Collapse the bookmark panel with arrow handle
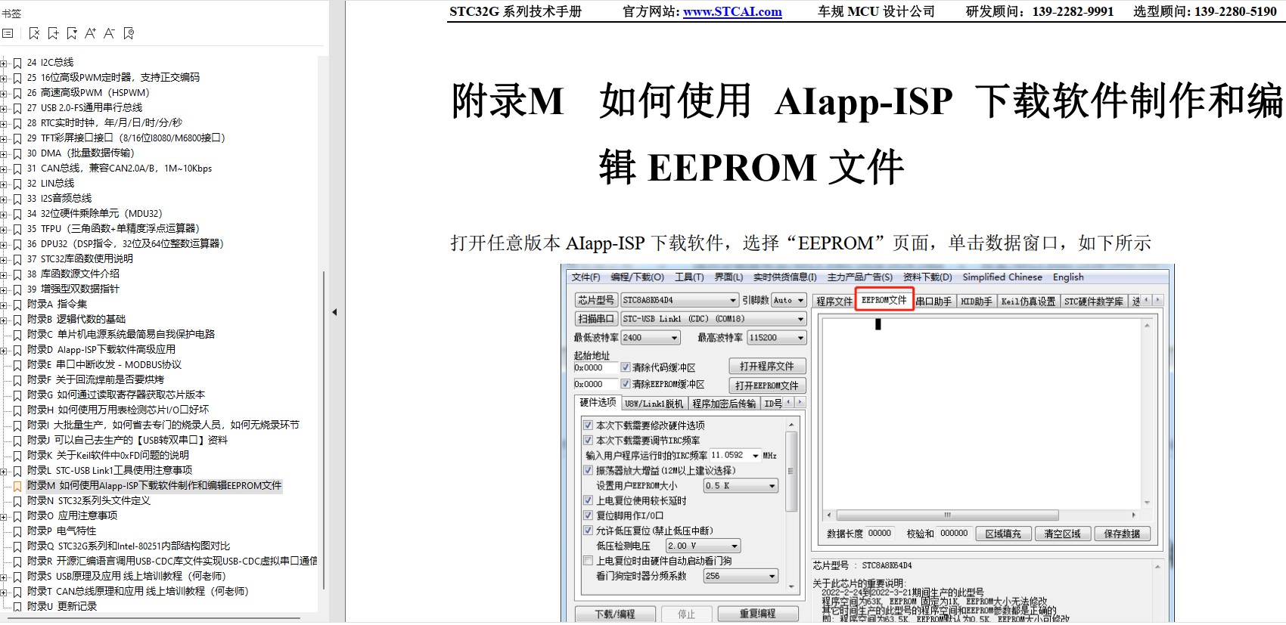This screenshot has width=1286, height=625. [334, 311]
